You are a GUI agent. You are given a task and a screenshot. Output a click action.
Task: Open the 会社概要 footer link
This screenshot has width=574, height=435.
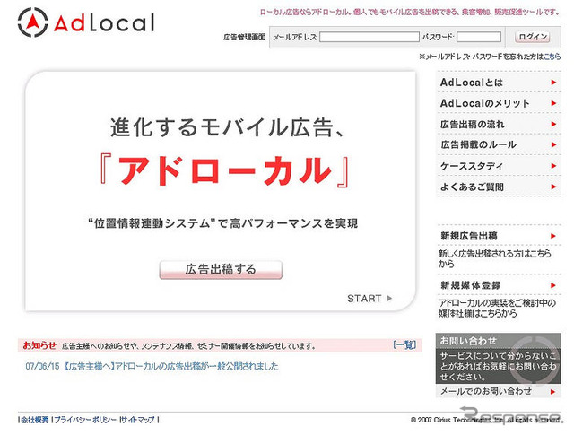click(35, 420)
